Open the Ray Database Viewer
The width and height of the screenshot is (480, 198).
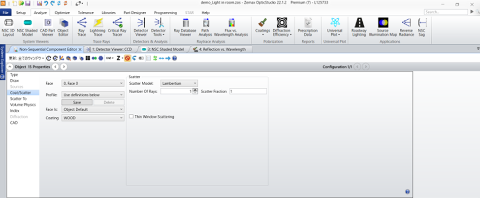(x=185, y=27)
